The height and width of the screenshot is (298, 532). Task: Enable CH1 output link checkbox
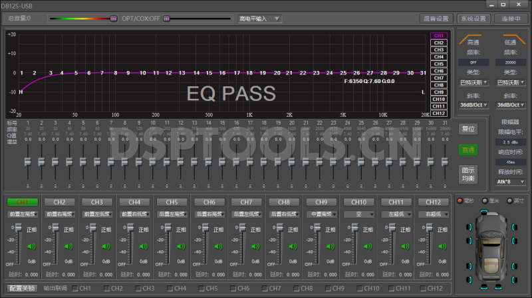(x=74, y=289)
